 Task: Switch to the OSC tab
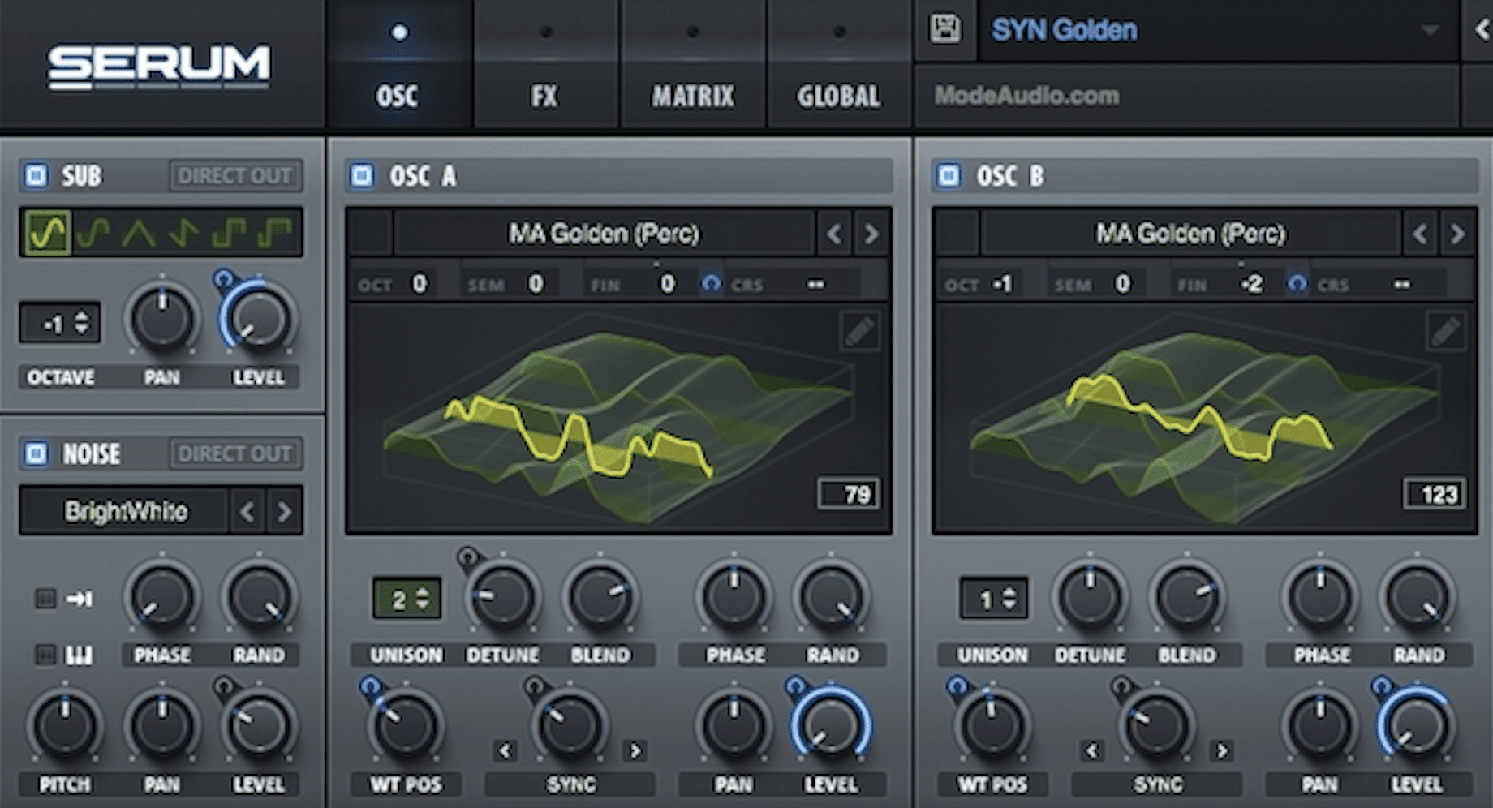pos(398,65)
